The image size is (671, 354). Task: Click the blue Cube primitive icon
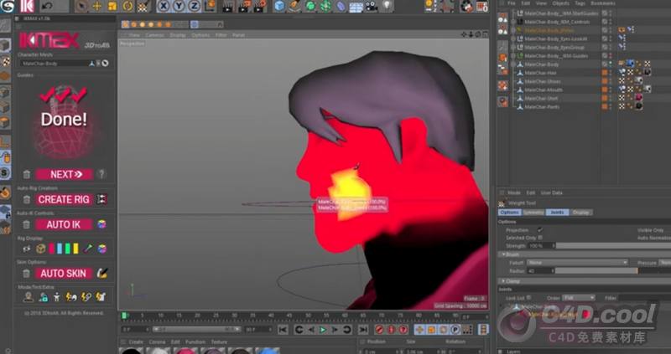pyautogui.click(x=279, y=6)
